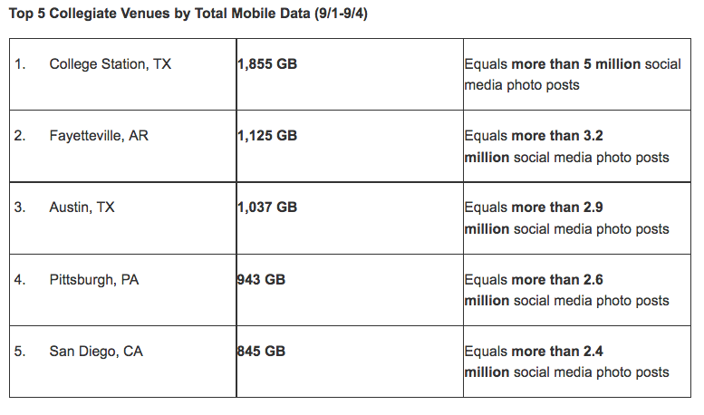Click the 845 GB value
The width and height of the screenshot is (704, 415).
coord(261,351)
